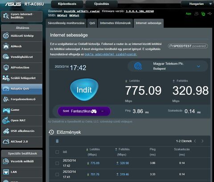214x182 pixels.
Task: Click the green App icon in header
Action: pos(188,14)
